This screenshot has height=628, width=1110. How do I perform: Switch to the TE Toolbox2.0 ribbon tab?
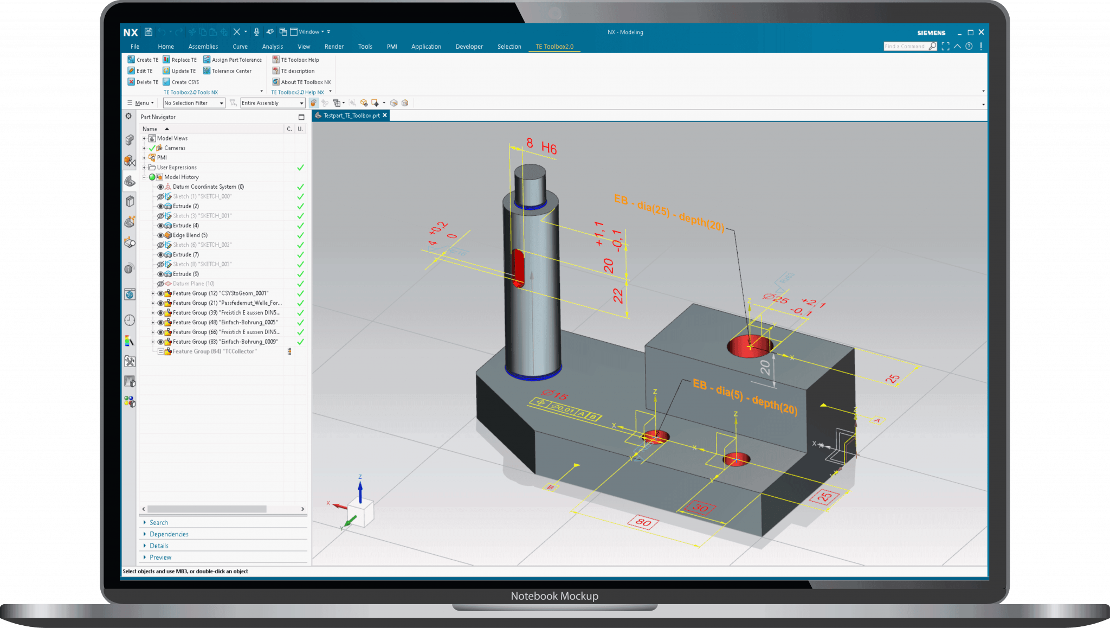point(554,46)
